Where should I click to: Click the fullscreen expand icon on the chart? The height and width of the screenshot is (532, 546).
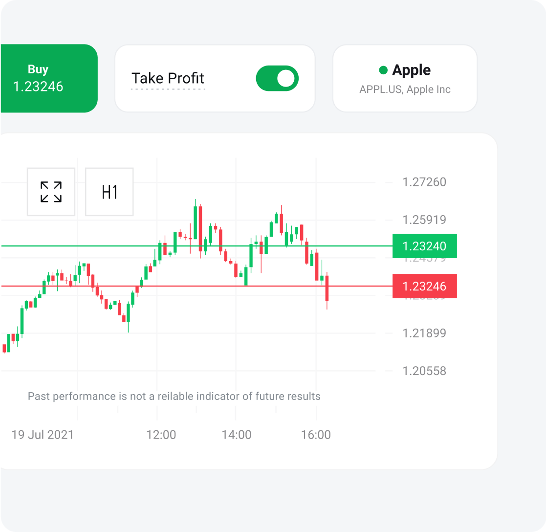(x=51, y=192)
